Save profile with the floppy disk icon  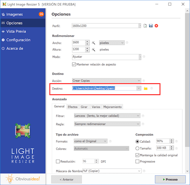pyautogui.click(x=151, y=26)
